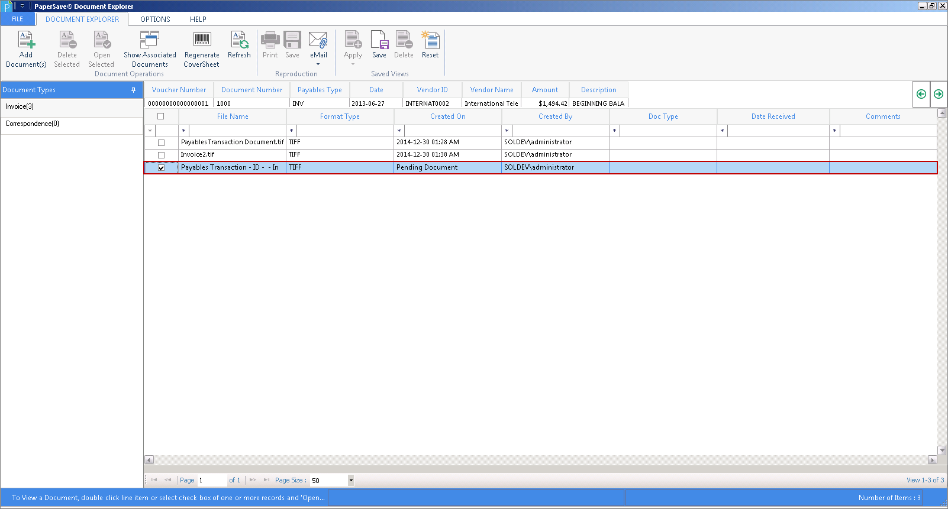Click the $1,494.42 amount value
948x509 pixels.
point(553,103)
